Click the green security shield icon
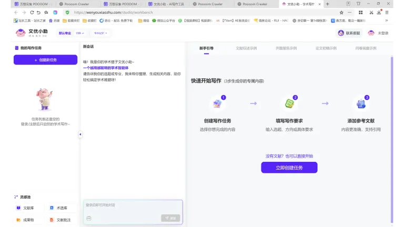Screen dimensions: 404x227 click(x=67, y=13)
